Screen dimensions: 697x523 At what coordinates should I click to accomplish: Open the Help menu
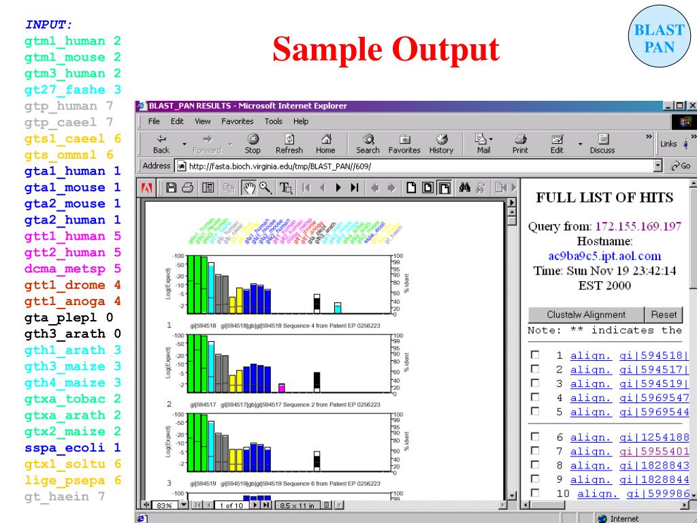tap(300, 121)
